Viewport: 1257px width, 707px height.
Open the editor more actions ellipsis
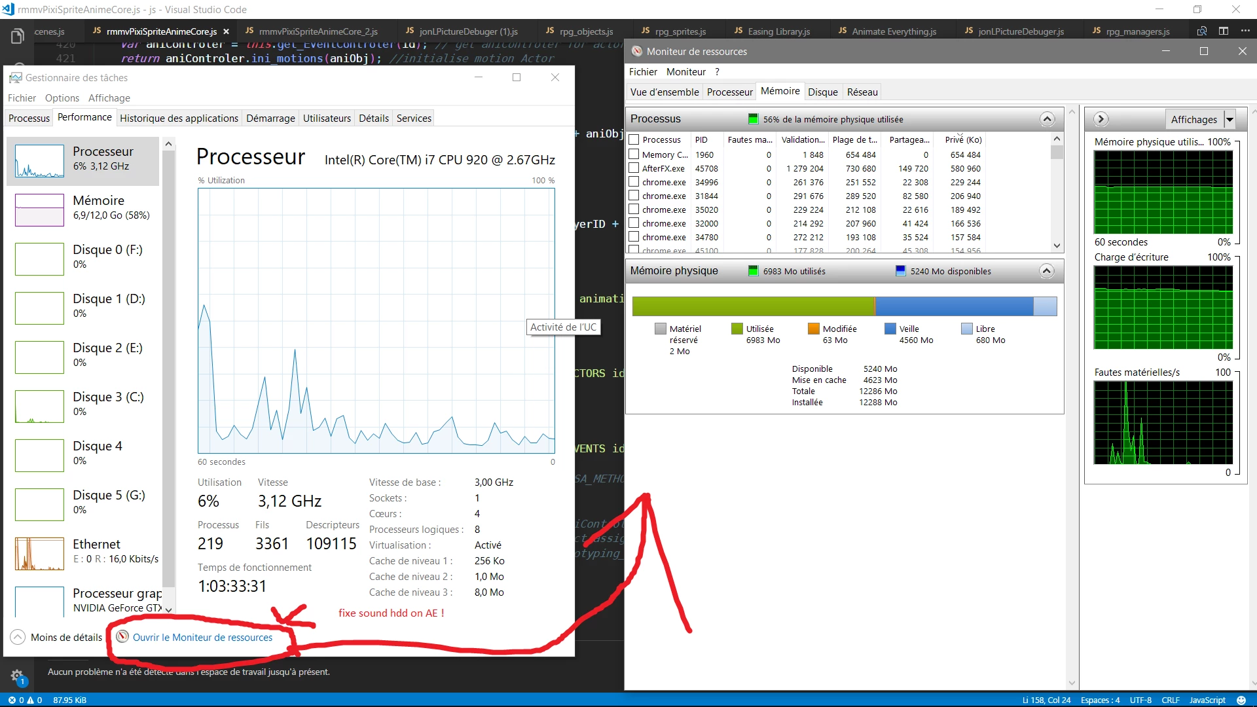1245,31
